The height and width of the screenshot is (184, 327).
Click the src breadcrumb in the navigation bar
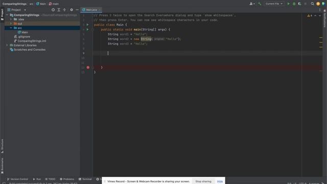click(x=31, y=4)
